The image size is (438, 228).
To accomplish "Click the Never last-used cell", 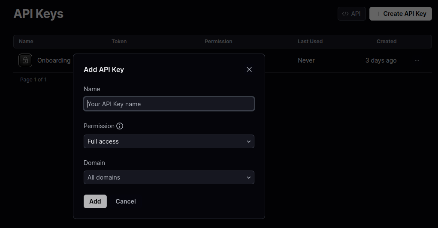I will [x=306, y=60].
